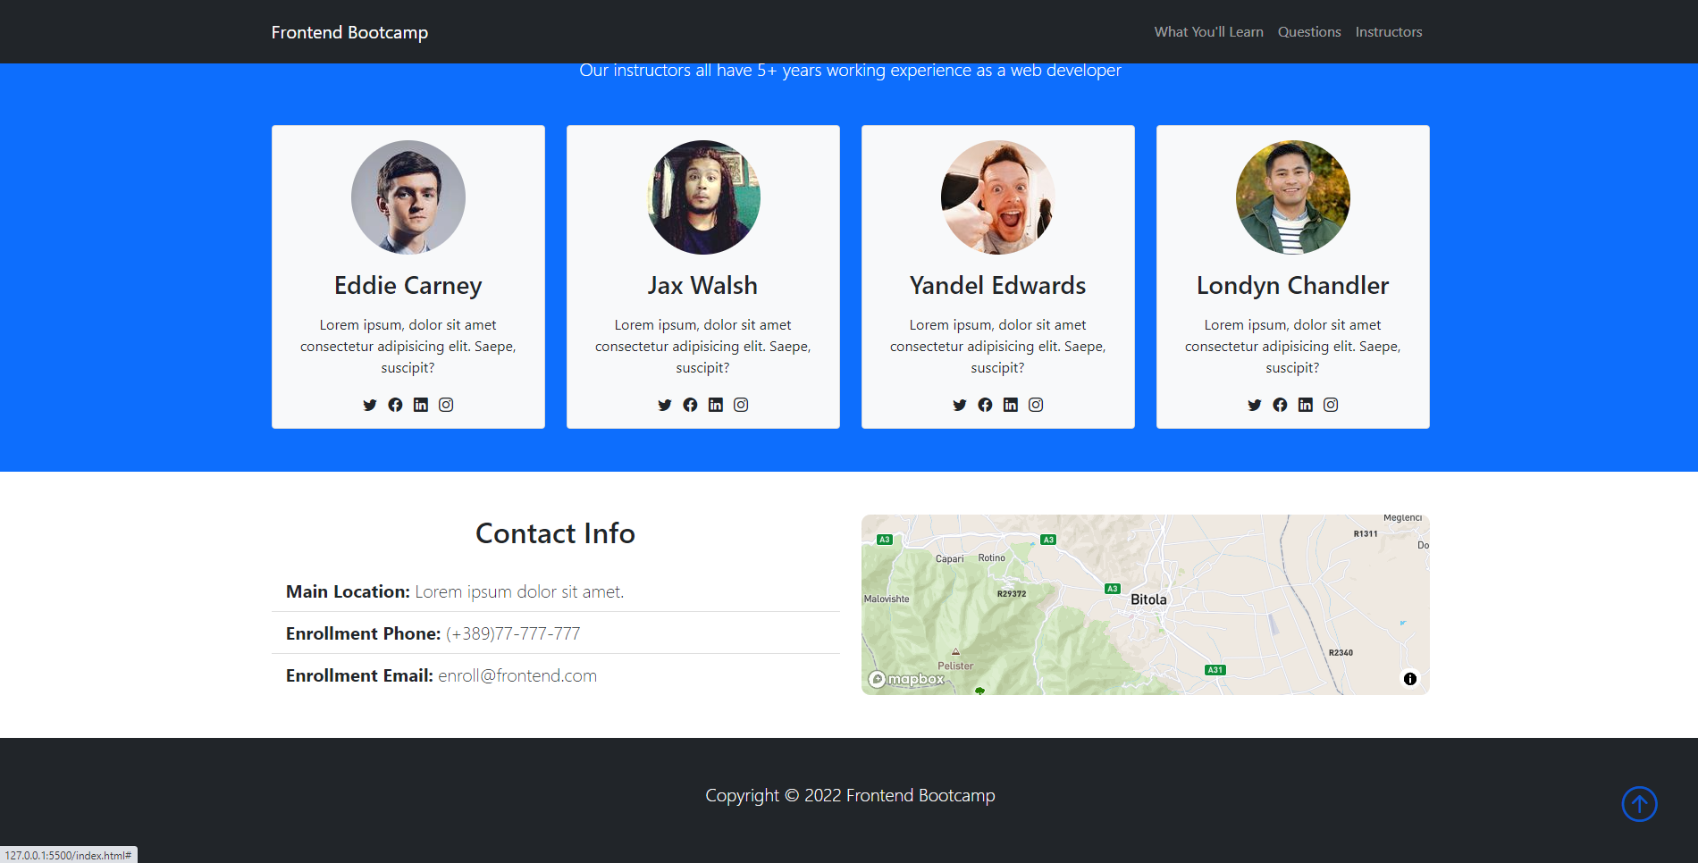Click the scroll-to-top arrow button
Image resolution: width=1698 pixels, height=863 pixels.
pos(1639,804)
